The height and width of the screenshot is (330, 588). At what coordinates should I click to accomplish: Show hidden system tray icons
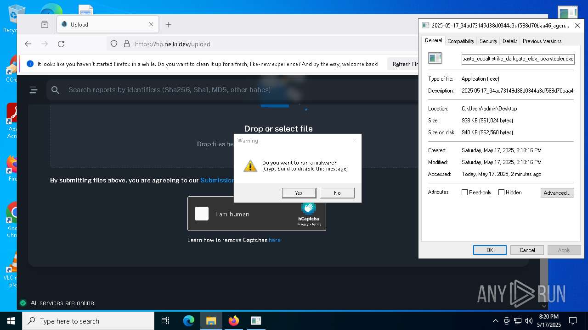click(x=495, y=321)
